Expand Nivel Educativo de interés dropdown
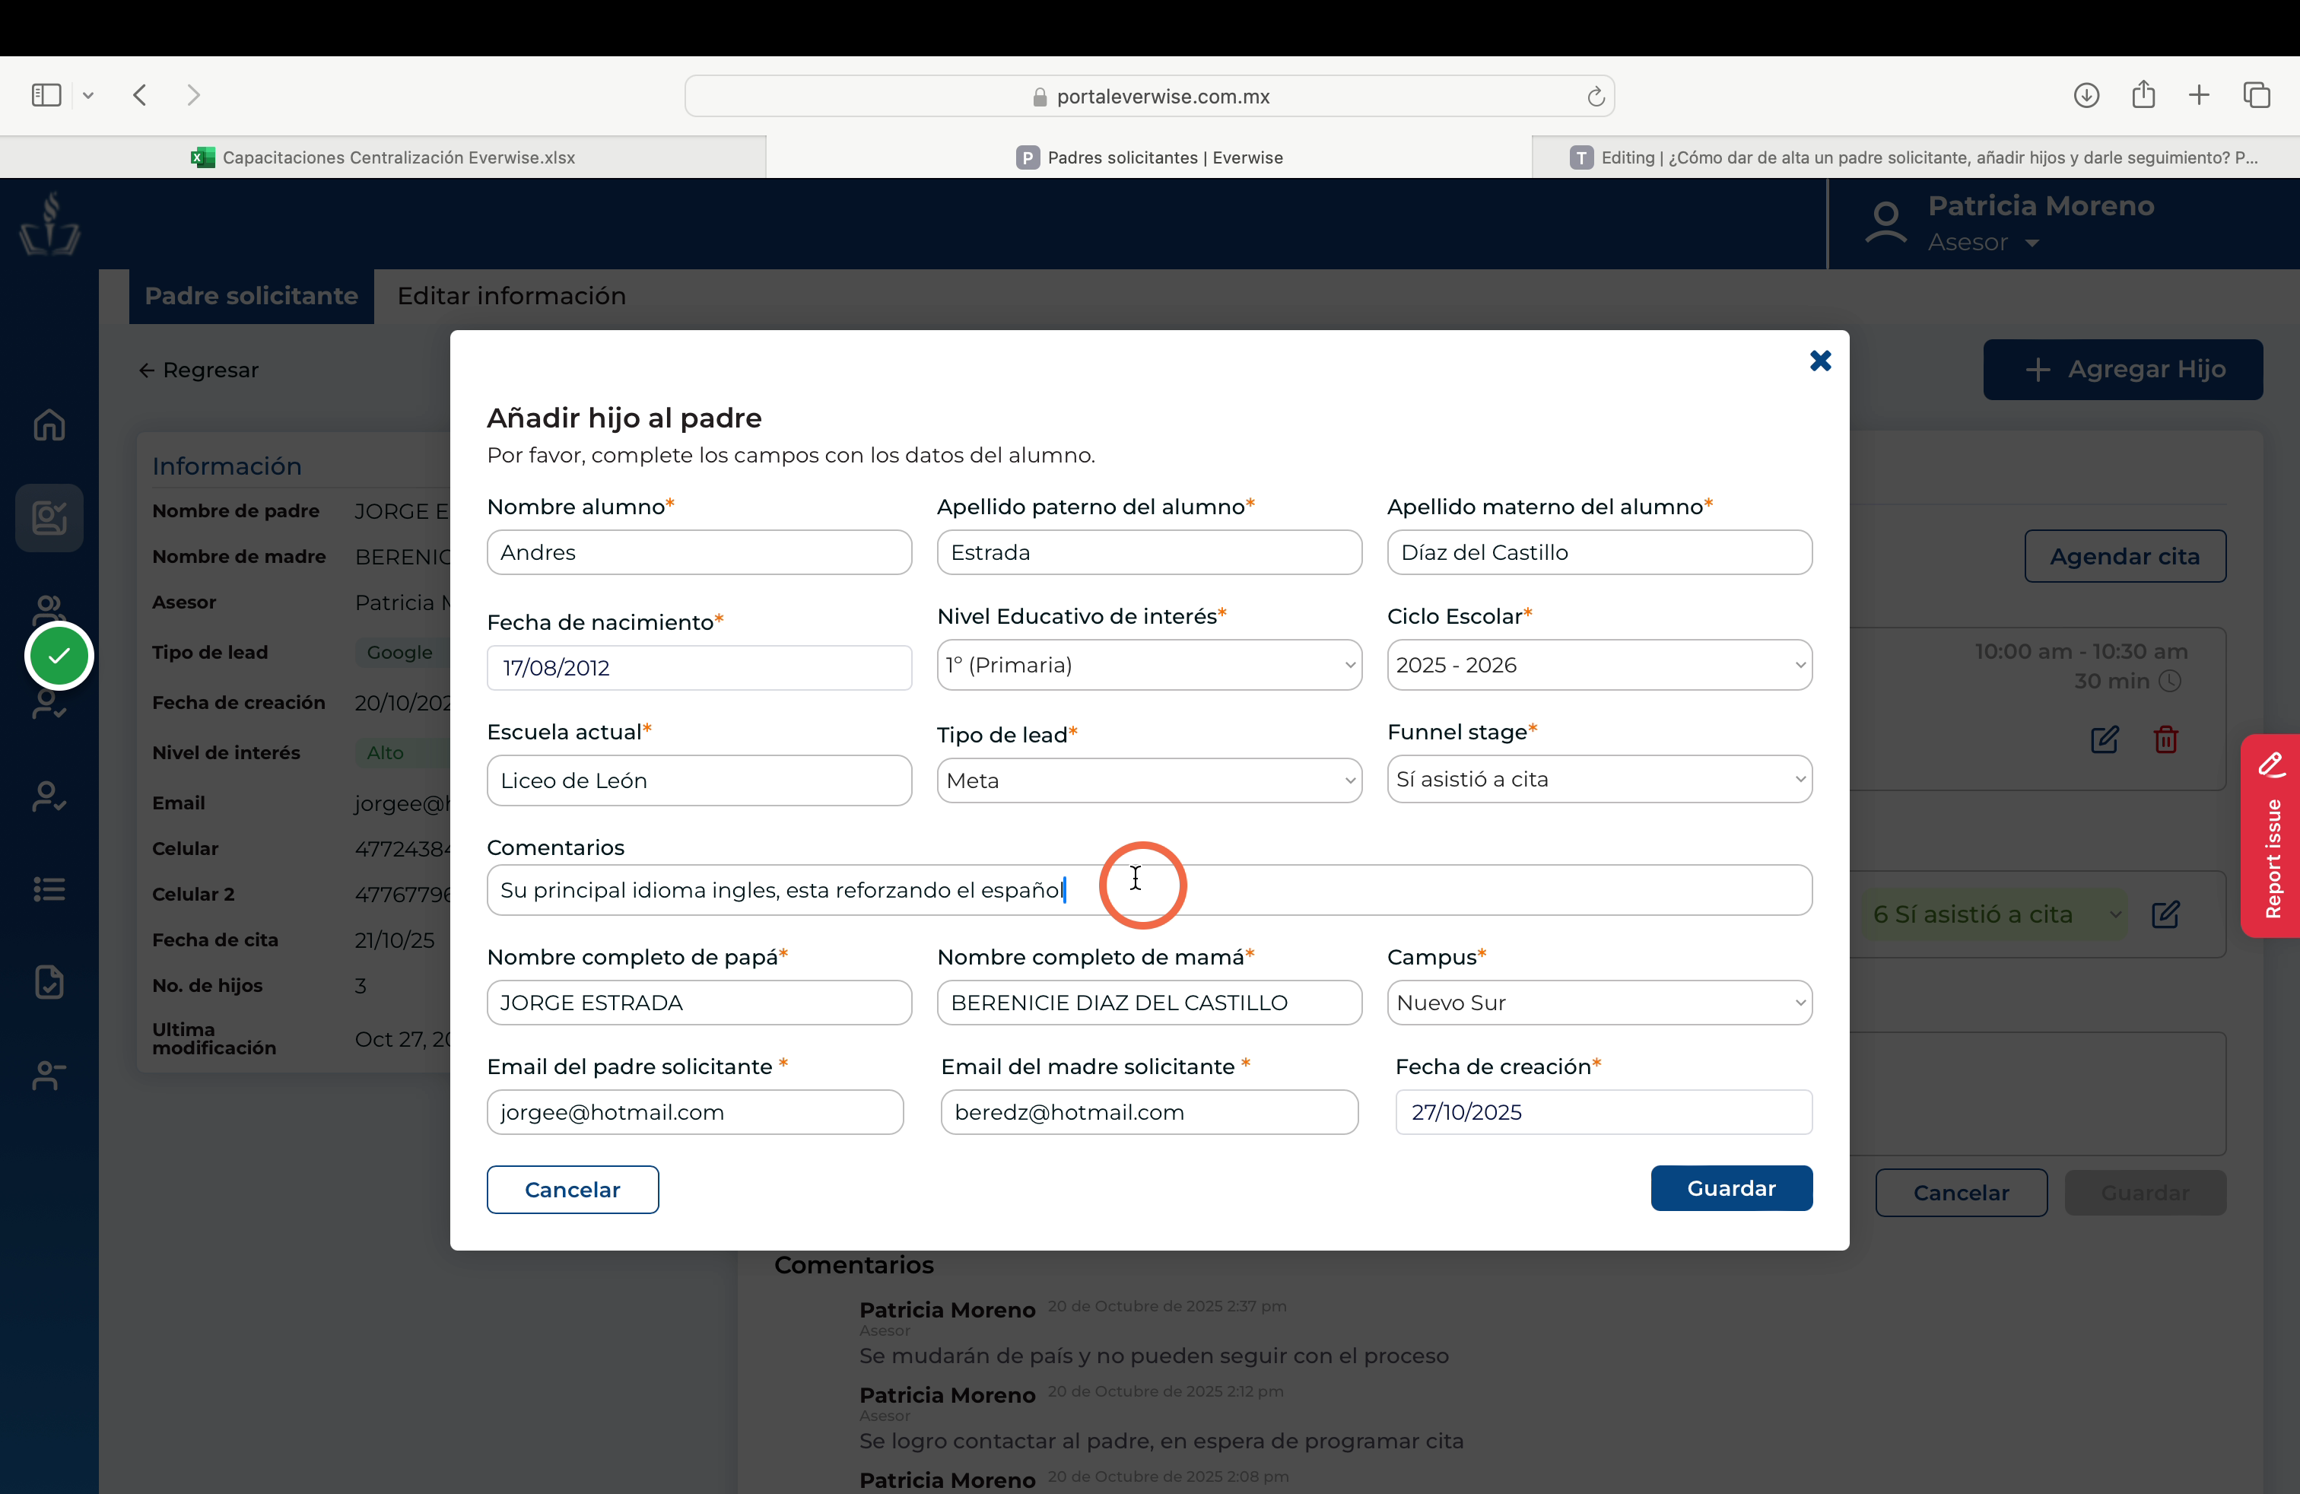The image size is (2300, 1494). pyautogui.click(x=1149, y=665)
